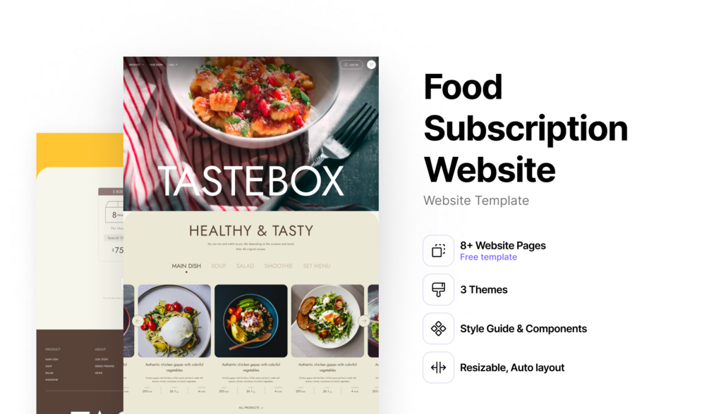Open the salad with toast dish thumbnail

(328, 321)
